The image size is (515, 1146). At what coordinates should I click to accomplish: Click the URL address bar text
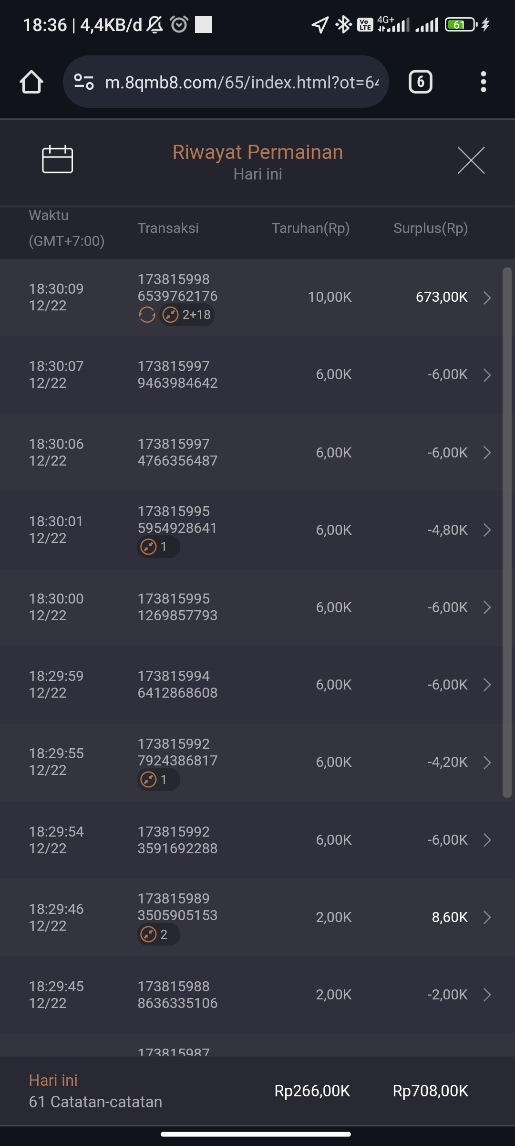241,83
